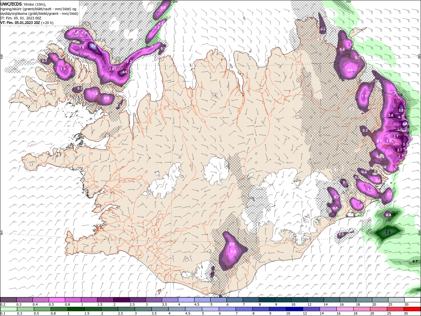Click the 3.2 snowfall value in the northwest

pyautogui.click(x=93, y=45)
